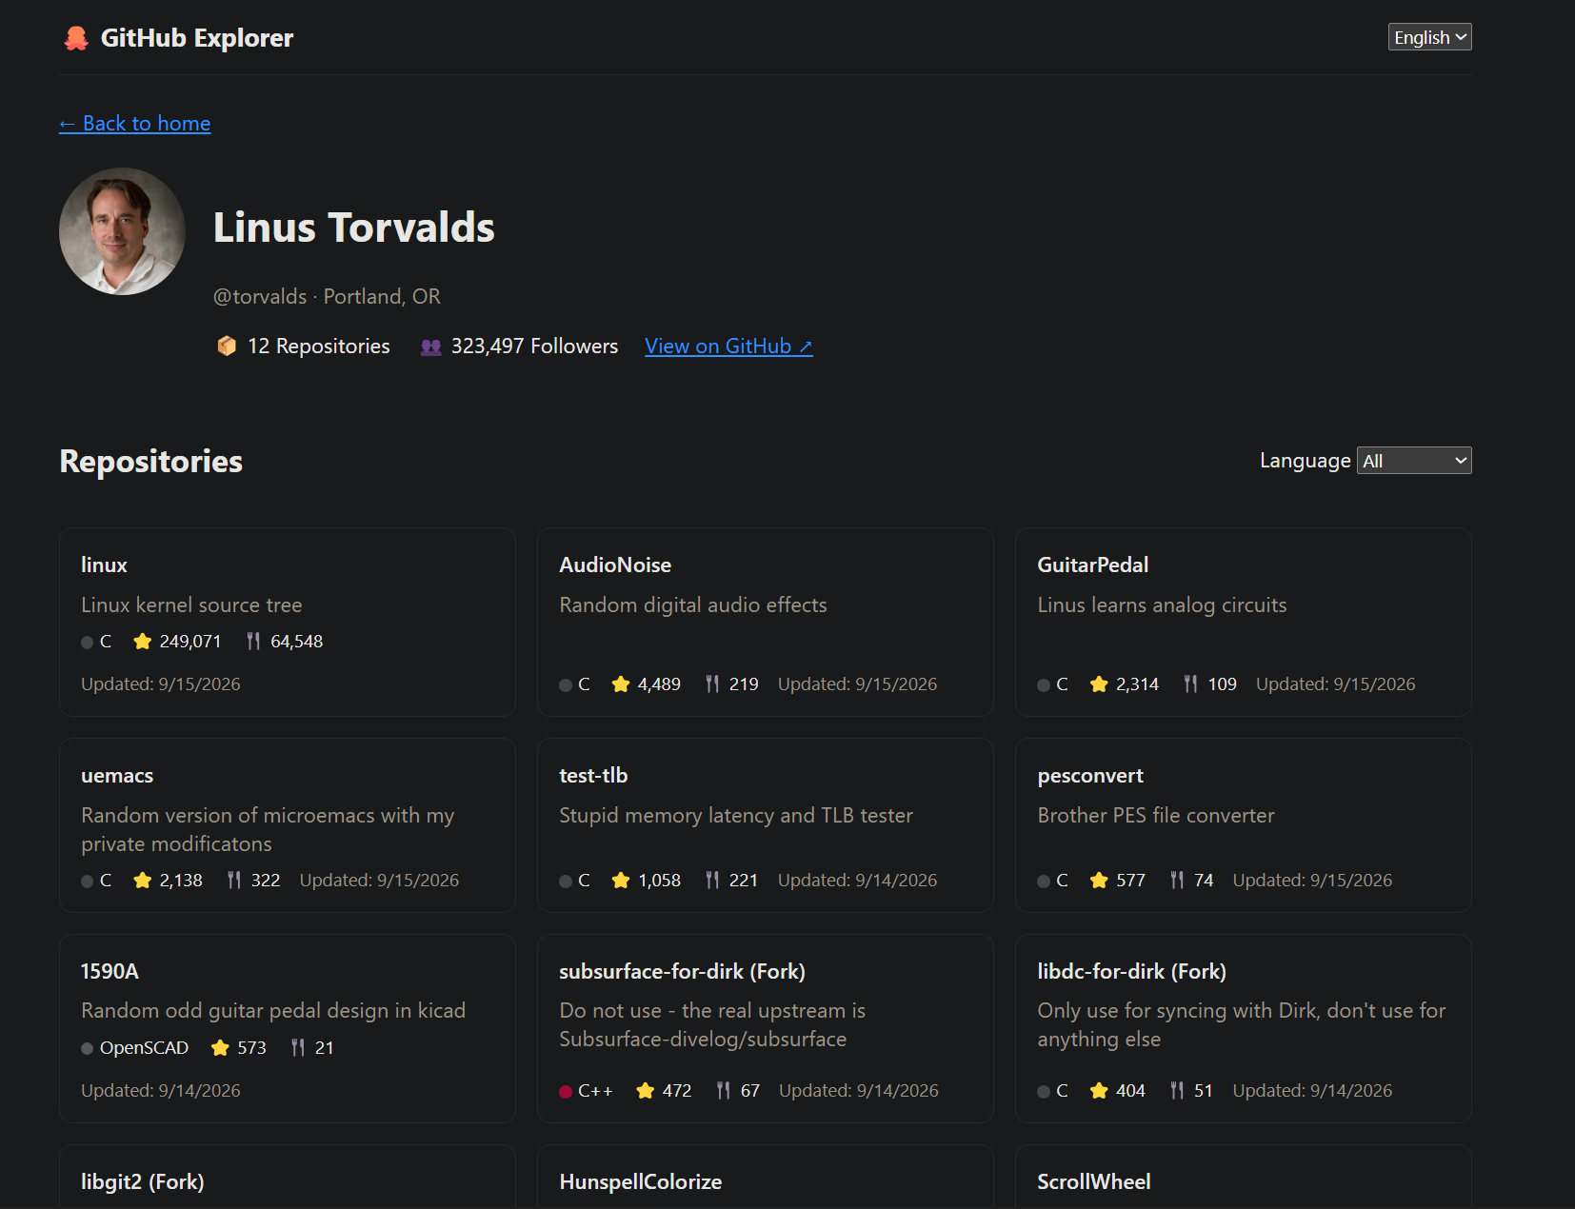The image size is (1575, 1209).
Task: Click the 'Random digital audio effects' description
Action: click(693, 605)
